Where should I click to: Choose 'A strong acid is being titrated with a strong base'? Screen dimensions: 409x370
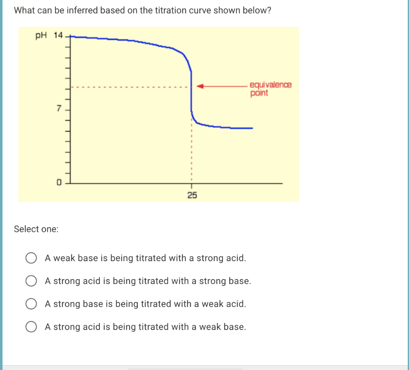pyautogui.click(x=31, y=281)
